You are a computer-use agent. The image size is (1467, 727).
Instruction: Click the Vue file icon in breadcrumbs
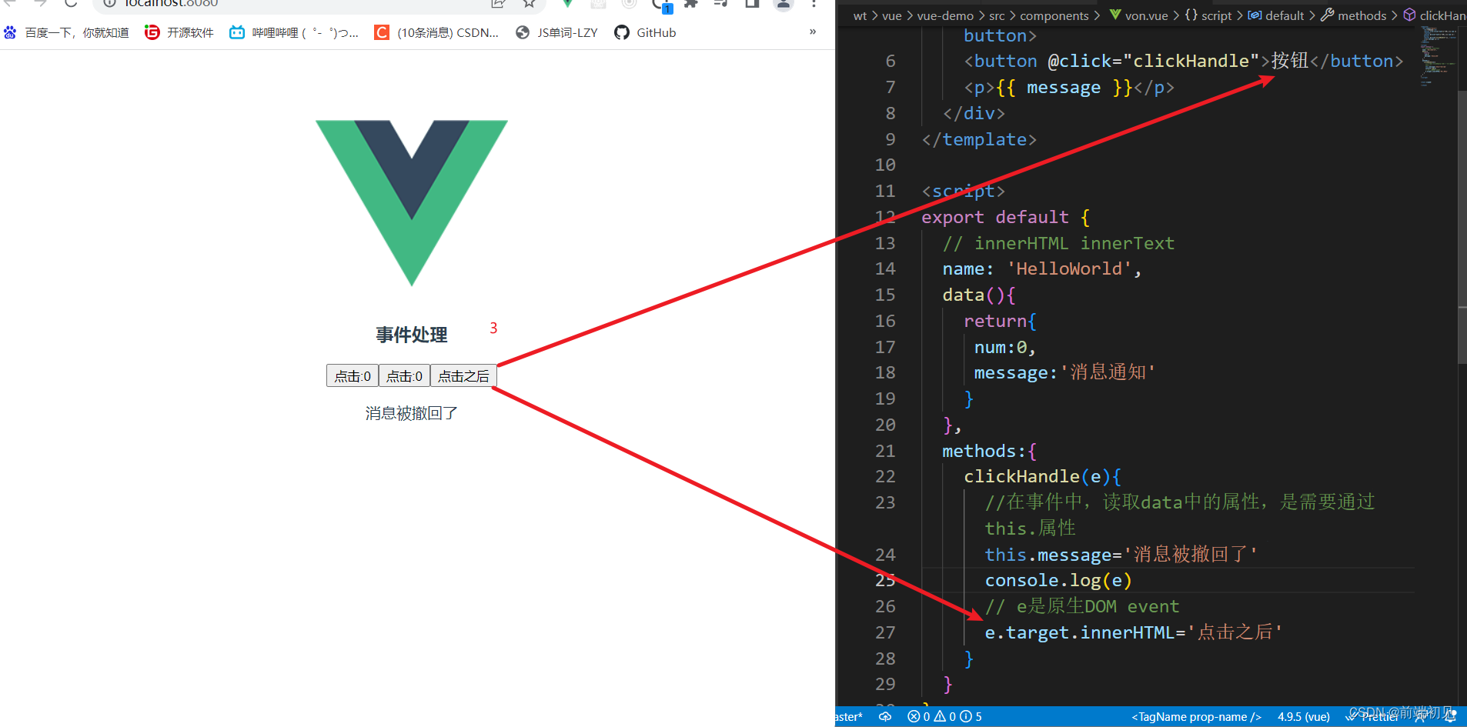pos(1115,15)
